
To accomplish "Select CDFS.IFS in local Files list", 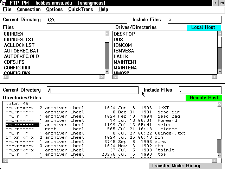I will click(x=54, y=62).
